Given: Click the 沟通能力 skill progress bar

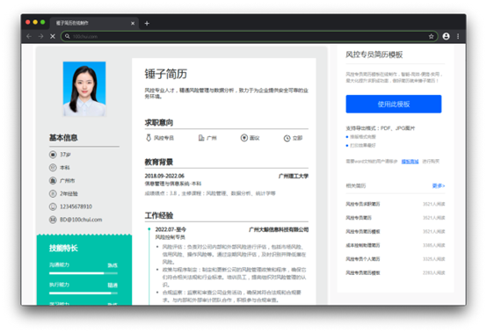Looking at the screenshot, I should click(84, 273).
